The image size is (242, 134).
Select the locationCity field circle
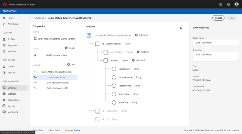[114, 69]
